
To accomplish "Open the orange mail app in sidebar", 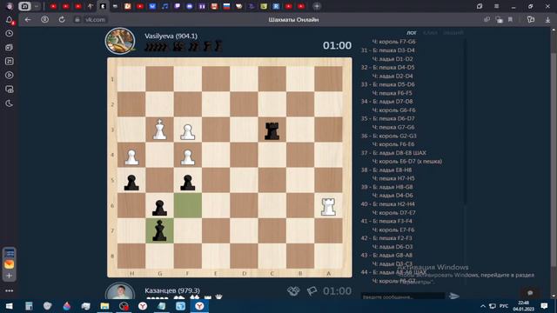I will (10, 264).
